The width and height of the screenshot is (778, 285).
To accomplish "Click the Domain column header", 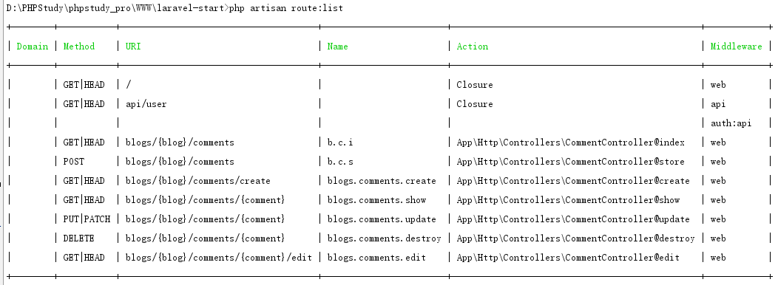I will click(x=33, y=46).
